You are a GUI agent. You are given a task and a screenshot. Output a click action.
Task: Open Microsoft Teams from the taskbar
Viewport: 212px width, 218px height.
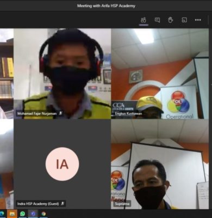click(33, 214)
